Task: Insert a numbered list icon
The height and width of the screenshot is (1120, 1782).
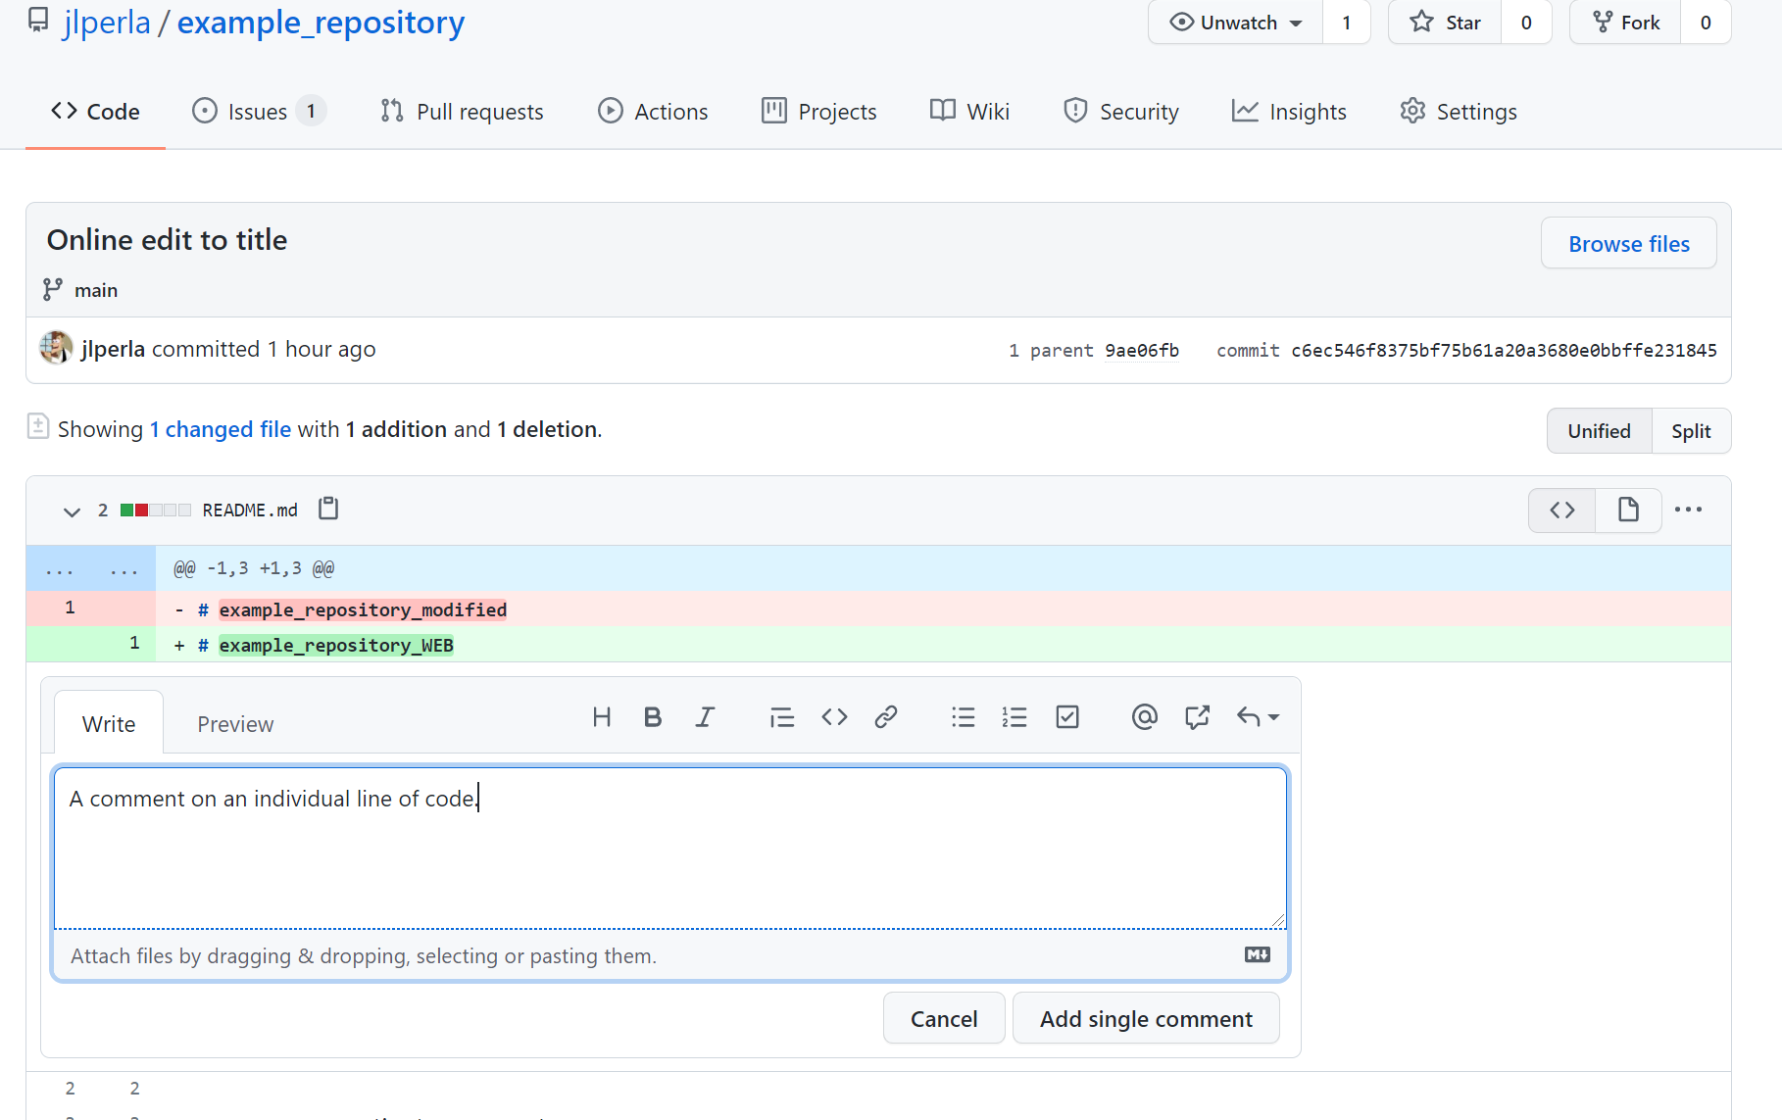Action: 1015,717
